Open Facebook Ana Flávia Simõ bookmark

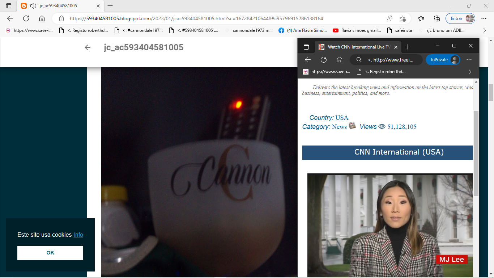tap(303, 30)
